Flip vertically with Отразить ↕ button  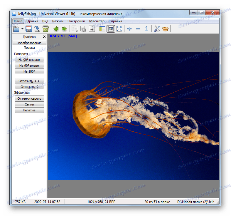[29, 87]
